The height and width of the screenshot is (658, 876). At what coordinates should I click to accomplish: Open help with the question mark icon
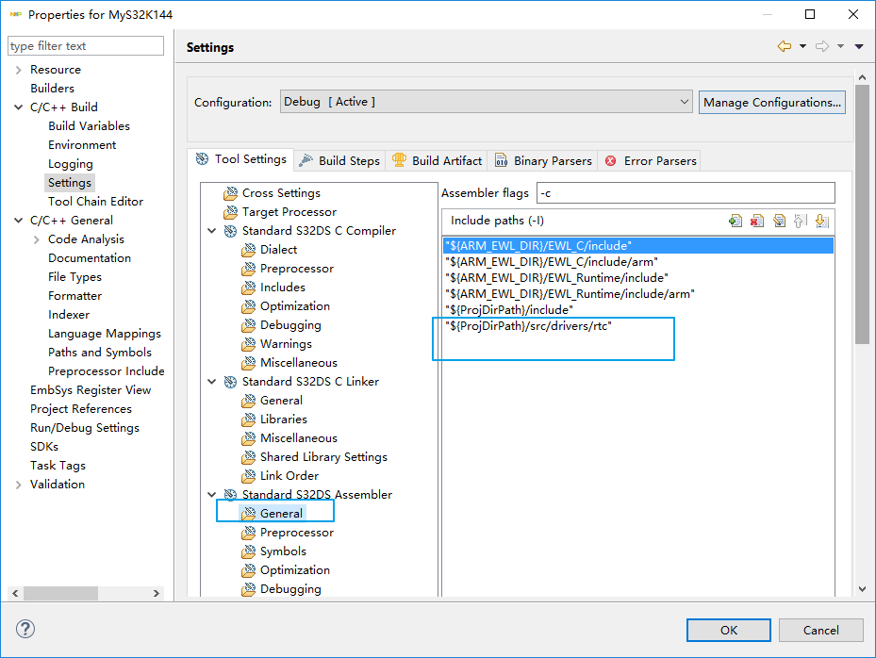tap(25, 629)
